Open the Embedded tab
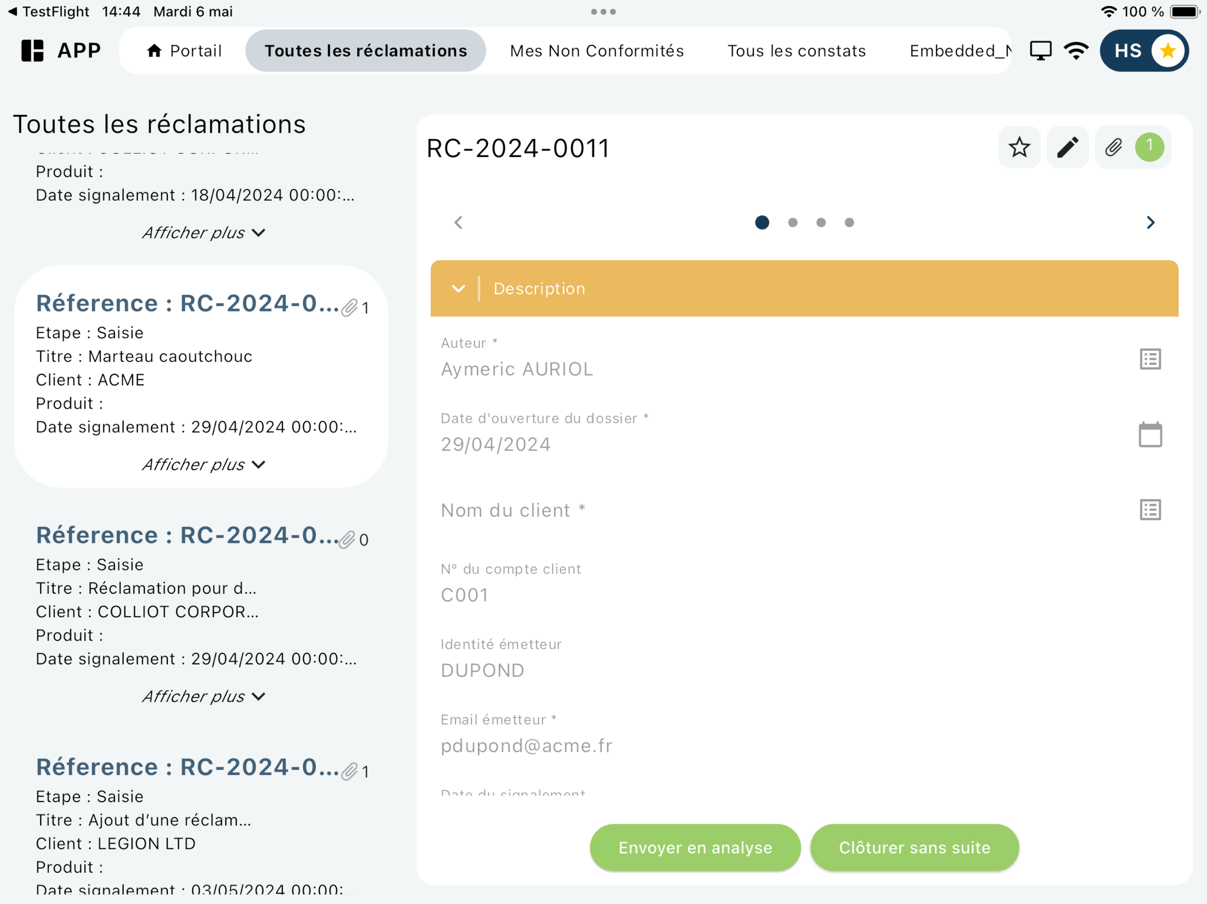The image size is (1207, 904). click(960, 51)
